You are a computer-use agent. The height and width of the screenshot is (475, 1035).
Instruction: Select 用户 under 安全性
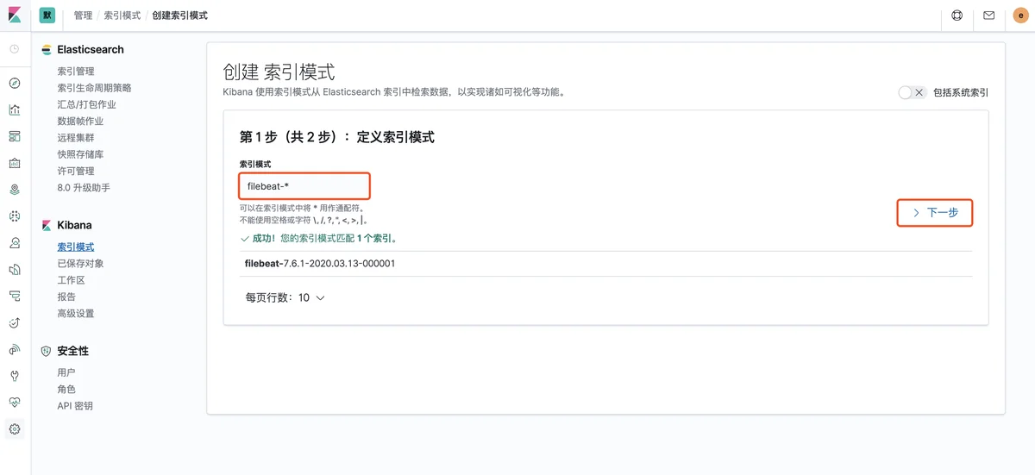coord(66,372)
